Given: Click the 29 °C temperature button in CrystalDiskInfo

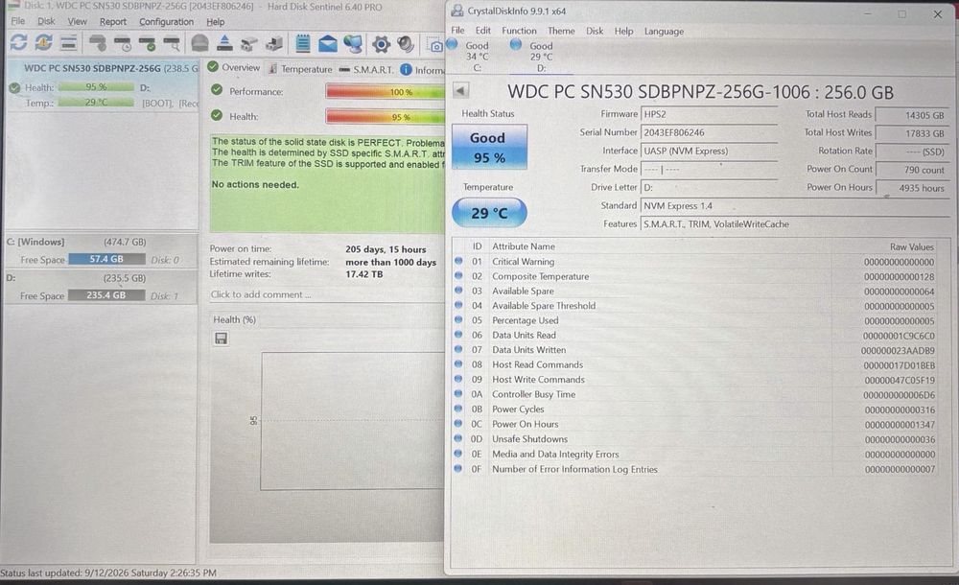Looking at the screenshot, I should coord(489,212).
